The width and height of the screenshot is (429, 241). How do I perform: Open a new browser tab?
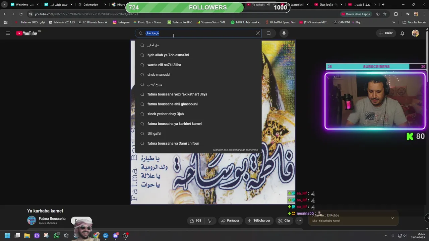(x=383, y=5)
